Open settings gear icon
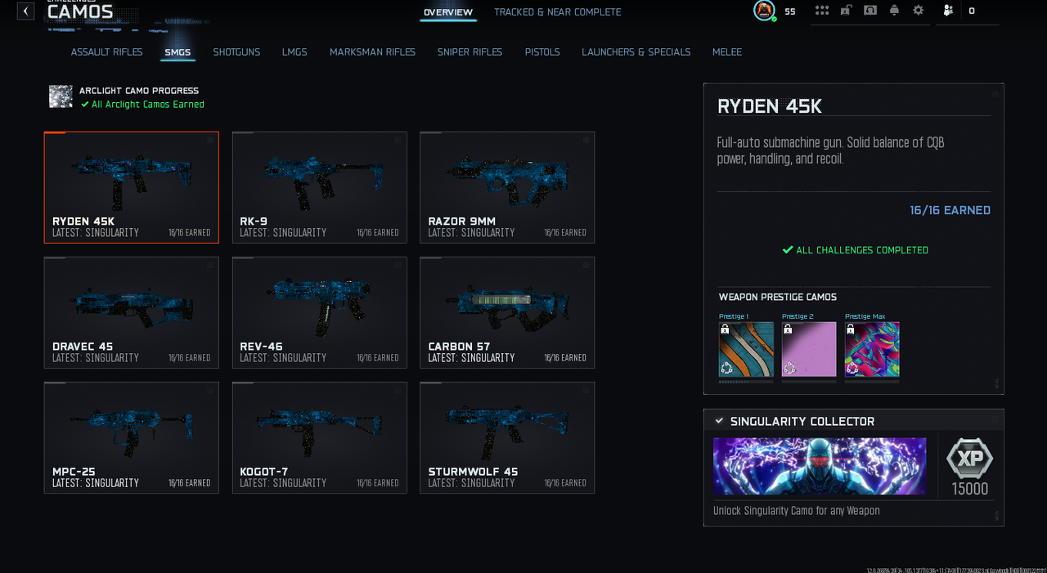This screenshot has height=573, width=1047. point(918,11)
